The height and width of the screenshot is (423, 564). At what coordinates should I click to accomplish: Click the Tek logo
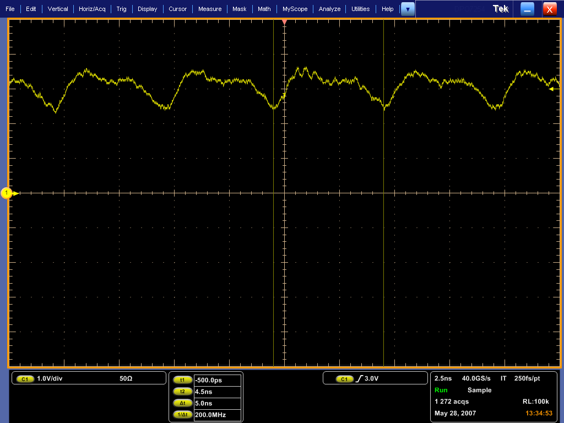[x=501, y=9]
